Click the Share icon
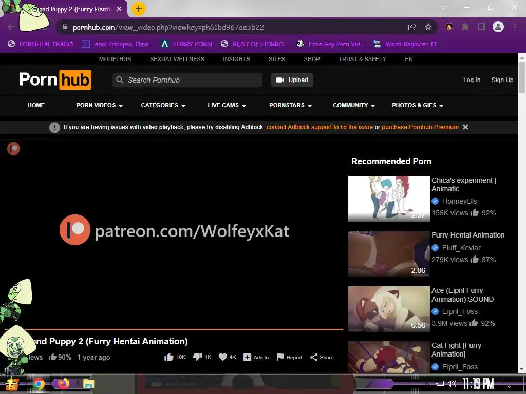Viewport: 526px width, 394px height. 314,358
